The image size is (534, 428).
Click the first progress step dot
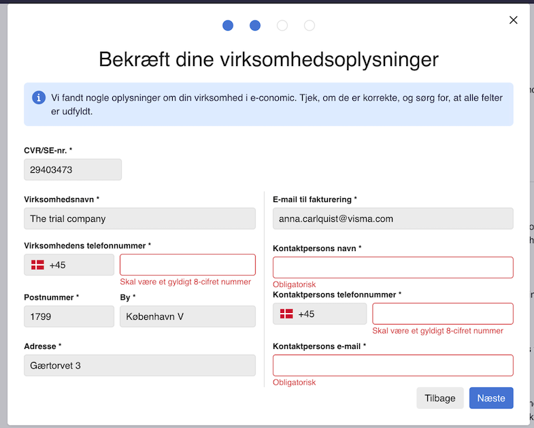[228, 26]
